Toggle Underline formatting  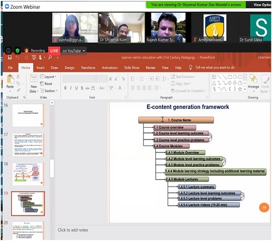point(76,88)
